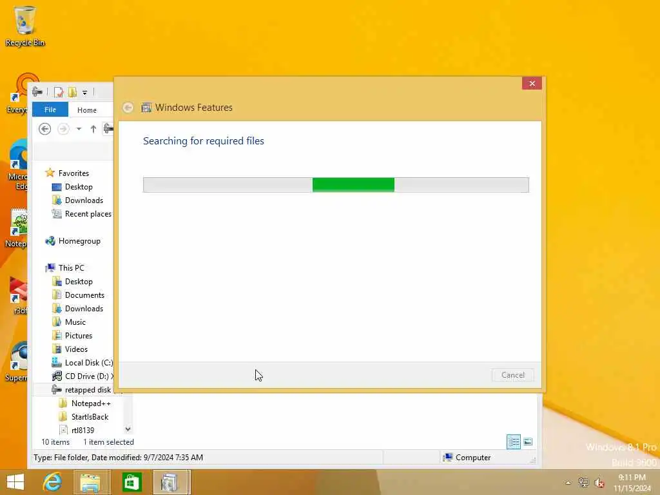The image size is (660, 495).
Task: Open Recent places in navigation pane
Action: [88, 214]
